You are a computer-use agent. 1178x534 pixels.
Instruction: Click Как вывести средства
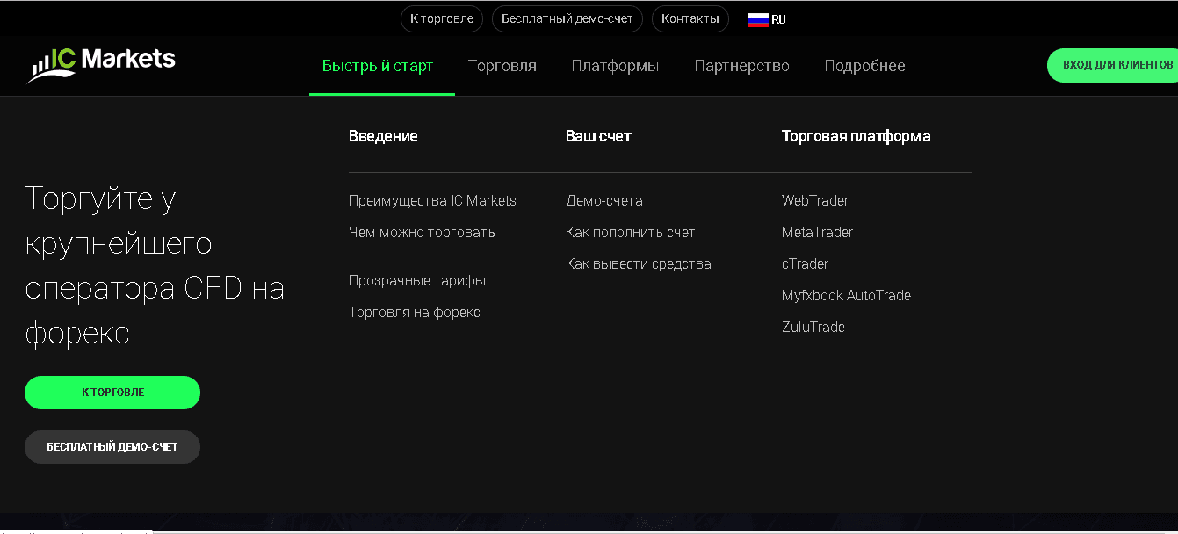(639, 263)
